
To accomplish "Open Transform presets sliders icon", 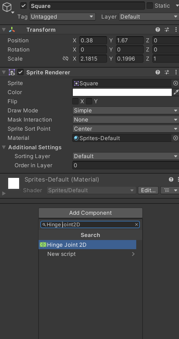I will point(167,30).
